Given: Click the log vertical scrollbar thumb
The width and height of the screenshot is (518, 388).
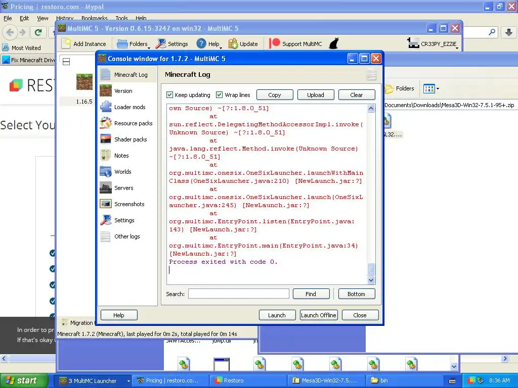Looking at the screenshot, I should 371,269.
